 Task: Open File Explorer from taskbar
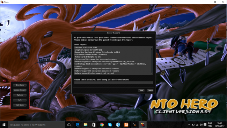(x=86, y=125)
